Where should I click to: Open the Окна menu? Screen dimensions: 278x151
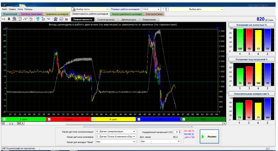pos(20,9)
